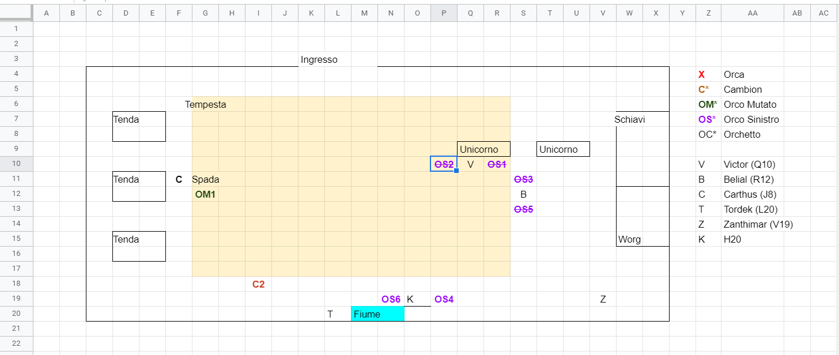Select the green OM1 cell

point(205,194)
